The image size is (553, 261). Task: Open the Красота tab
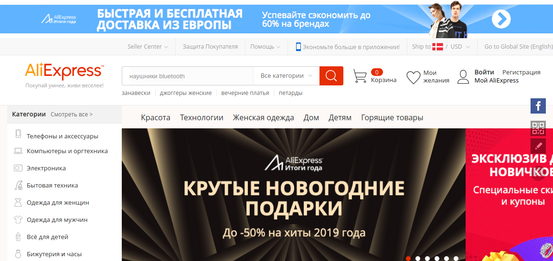tap(156, 118)
